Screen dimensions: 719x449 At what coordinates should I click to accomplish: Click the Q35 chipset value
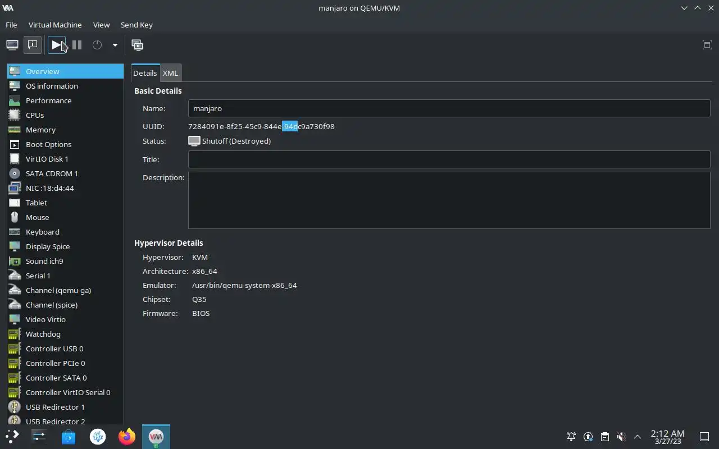click(x=199, y=299)
